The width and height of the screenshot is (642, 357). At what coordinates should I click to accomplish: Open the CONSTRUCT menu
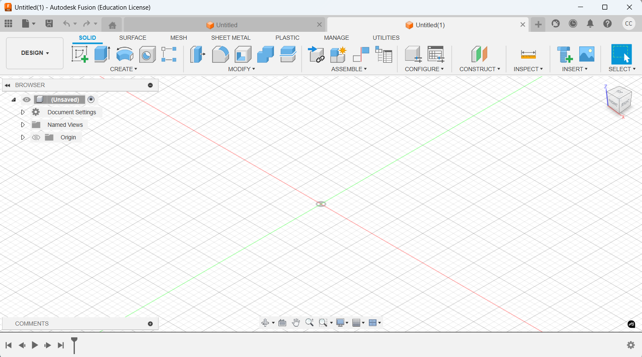pos(479,69)
